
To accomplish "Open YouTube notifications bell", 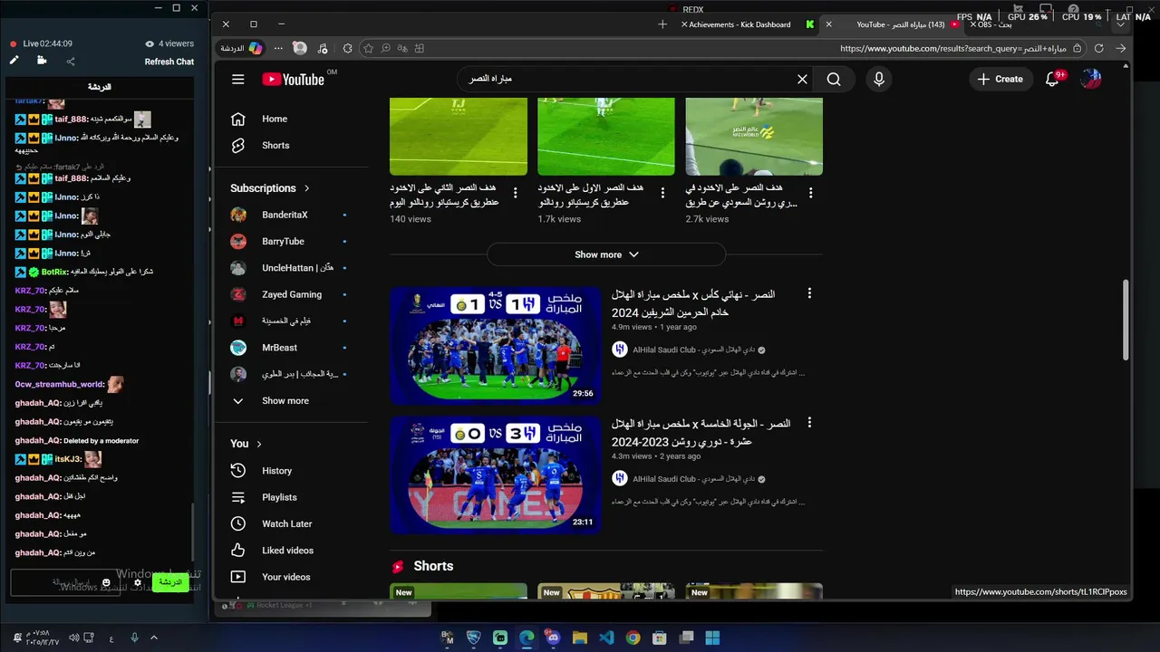I will tap(1053, 79).
